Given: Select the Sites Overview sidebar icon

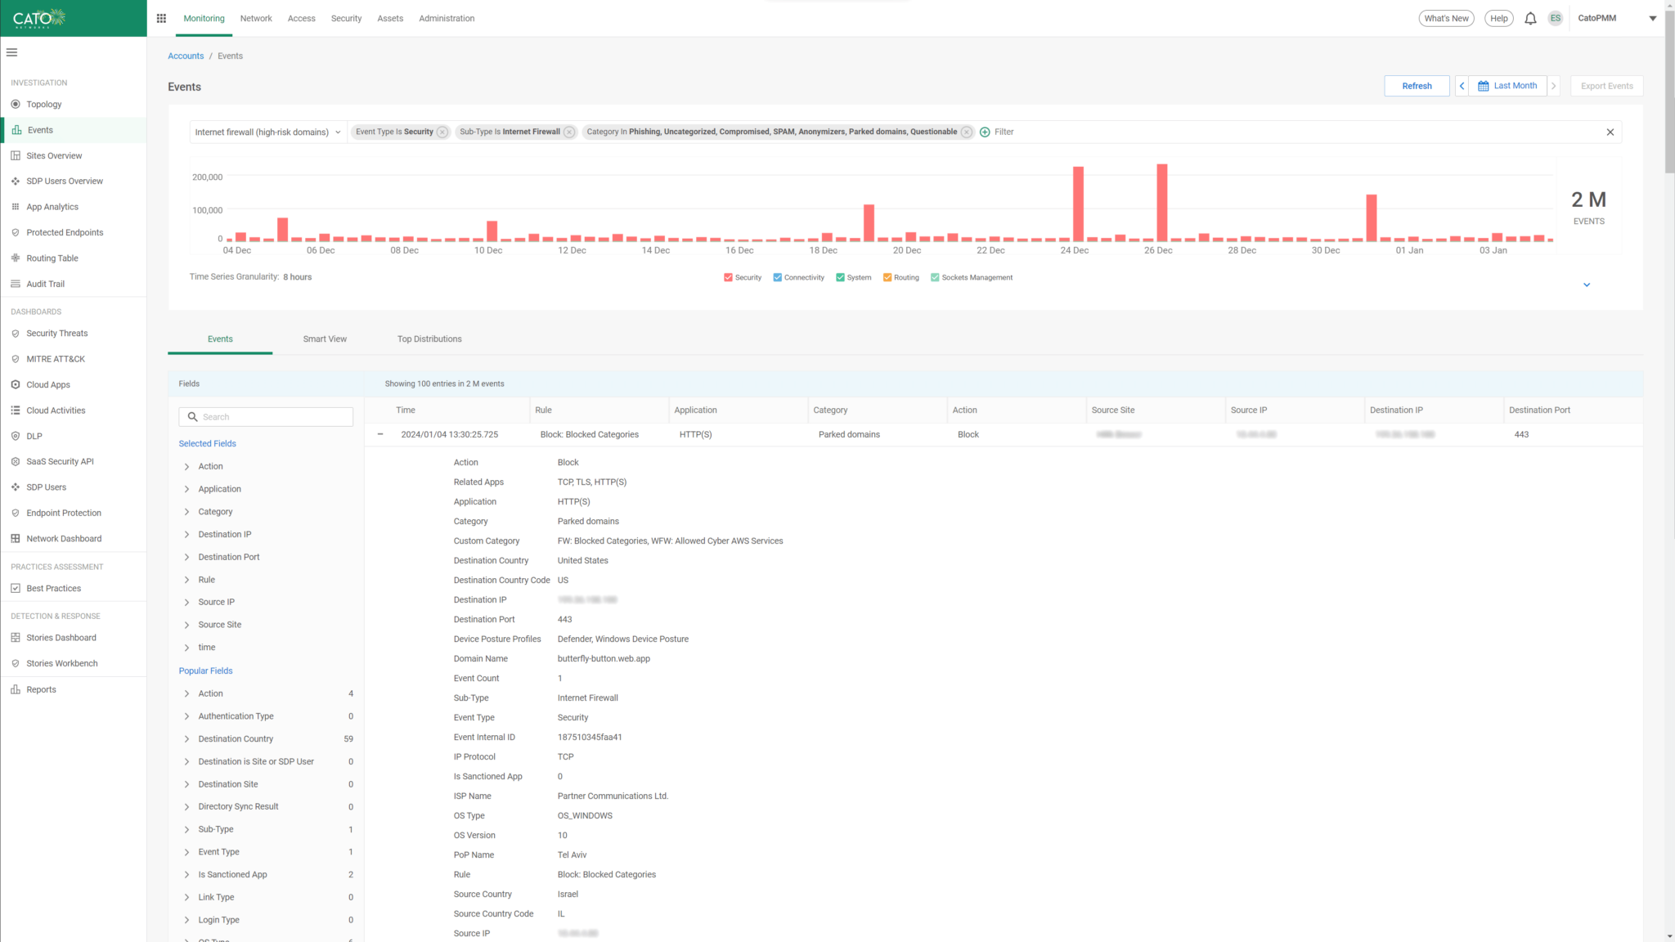Looking at the screenshot, I should coord(16,155).
